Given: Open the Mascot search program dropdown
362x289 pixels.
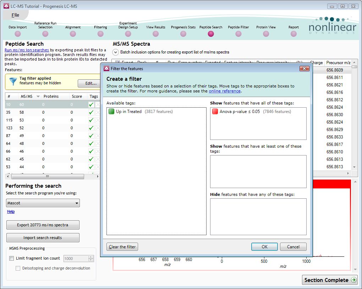Looking at the screenshot, I should [43, 203].
